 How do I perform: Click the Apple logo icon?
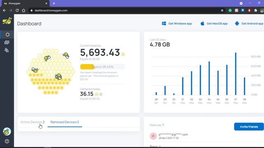click(203, 23)
